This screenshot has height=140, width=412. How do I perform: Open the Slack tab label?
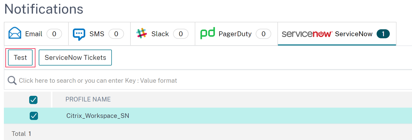point(160,34)
